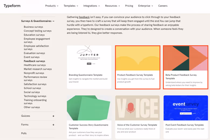Select Business surveys in sidebar
The width and height of the screenshot is (210, 140).
pyautogui.click(x=33, y=27)
